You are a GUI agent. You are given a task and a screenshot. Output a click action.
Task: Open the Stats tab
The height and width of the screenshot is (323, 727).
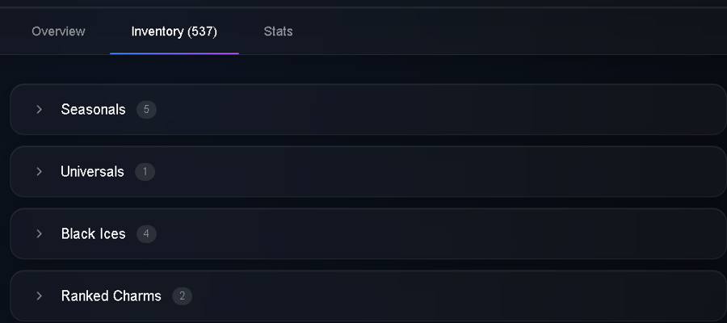tap(278, 31)
